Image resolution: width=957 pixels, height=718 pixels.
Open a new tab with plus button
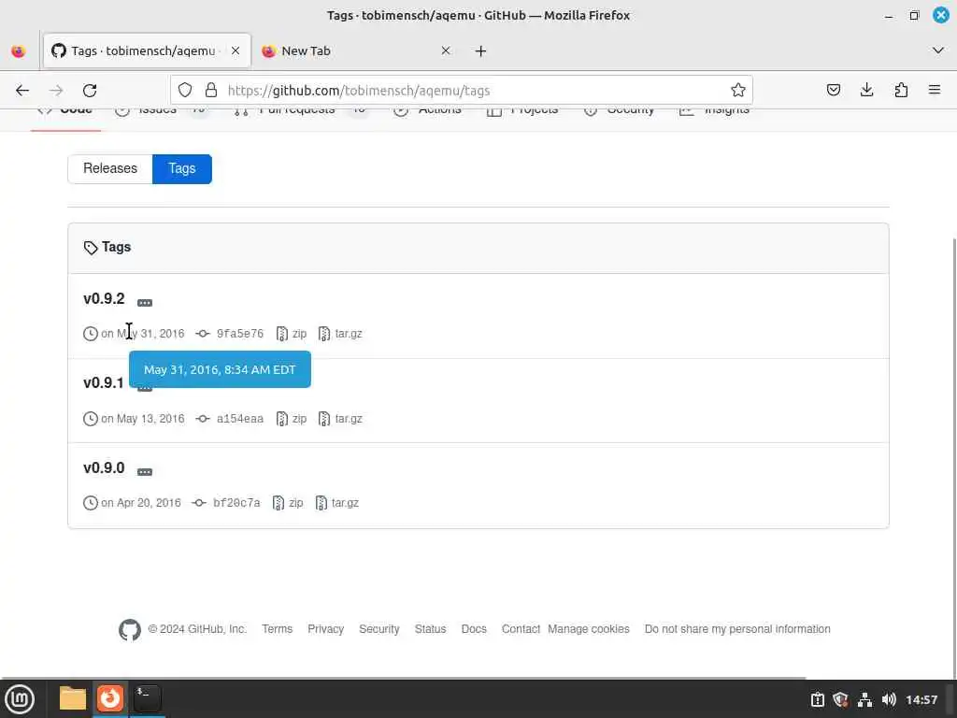(x=480, y=51)
